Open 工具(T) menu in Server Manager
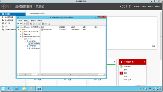The width and height of the screenshot is (163, 92). 144,6
